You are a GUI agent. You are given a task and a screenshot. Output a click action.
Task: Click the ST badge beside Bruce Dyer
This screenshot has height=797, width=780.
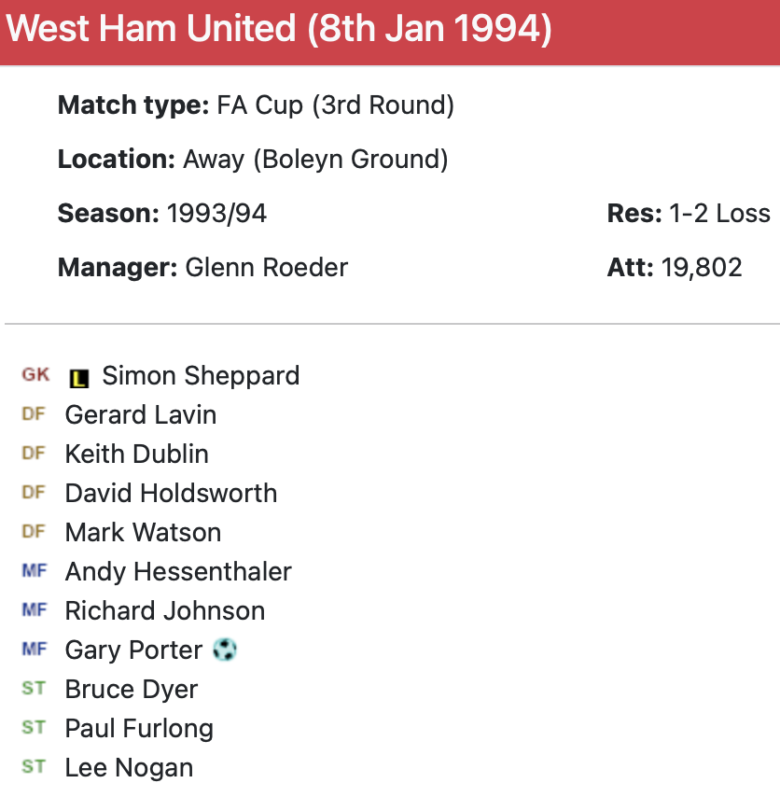(x=34, y=689)
